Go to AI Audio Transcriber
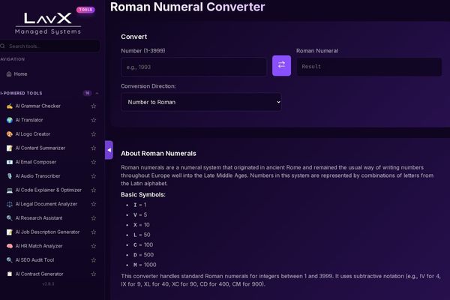The image size is (450, 300). point(37,176)
